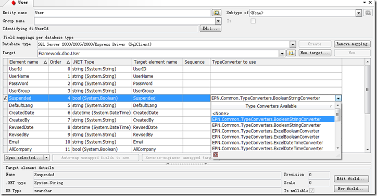Viewport: 377px width, 196px height.
Task: Toggle the Is nullable checkbox
Action: coord(311,190)
